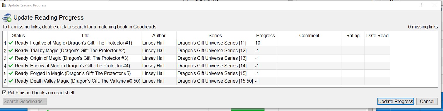Click green checkmark for Death Valley Magic
The width and height of the screenshot is (443, 111).
tap(11, 81)
